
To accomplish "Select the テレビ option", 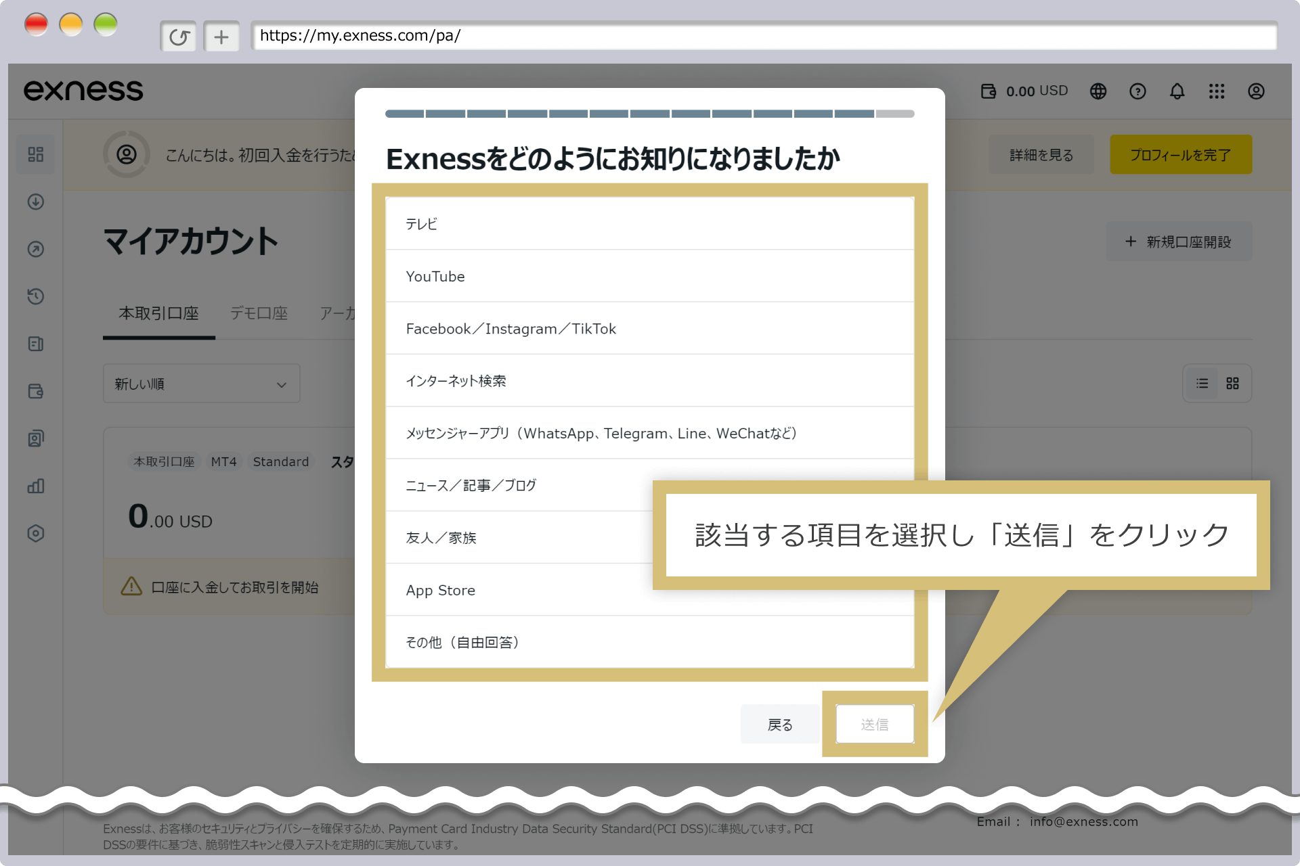I will pos(650,224).
